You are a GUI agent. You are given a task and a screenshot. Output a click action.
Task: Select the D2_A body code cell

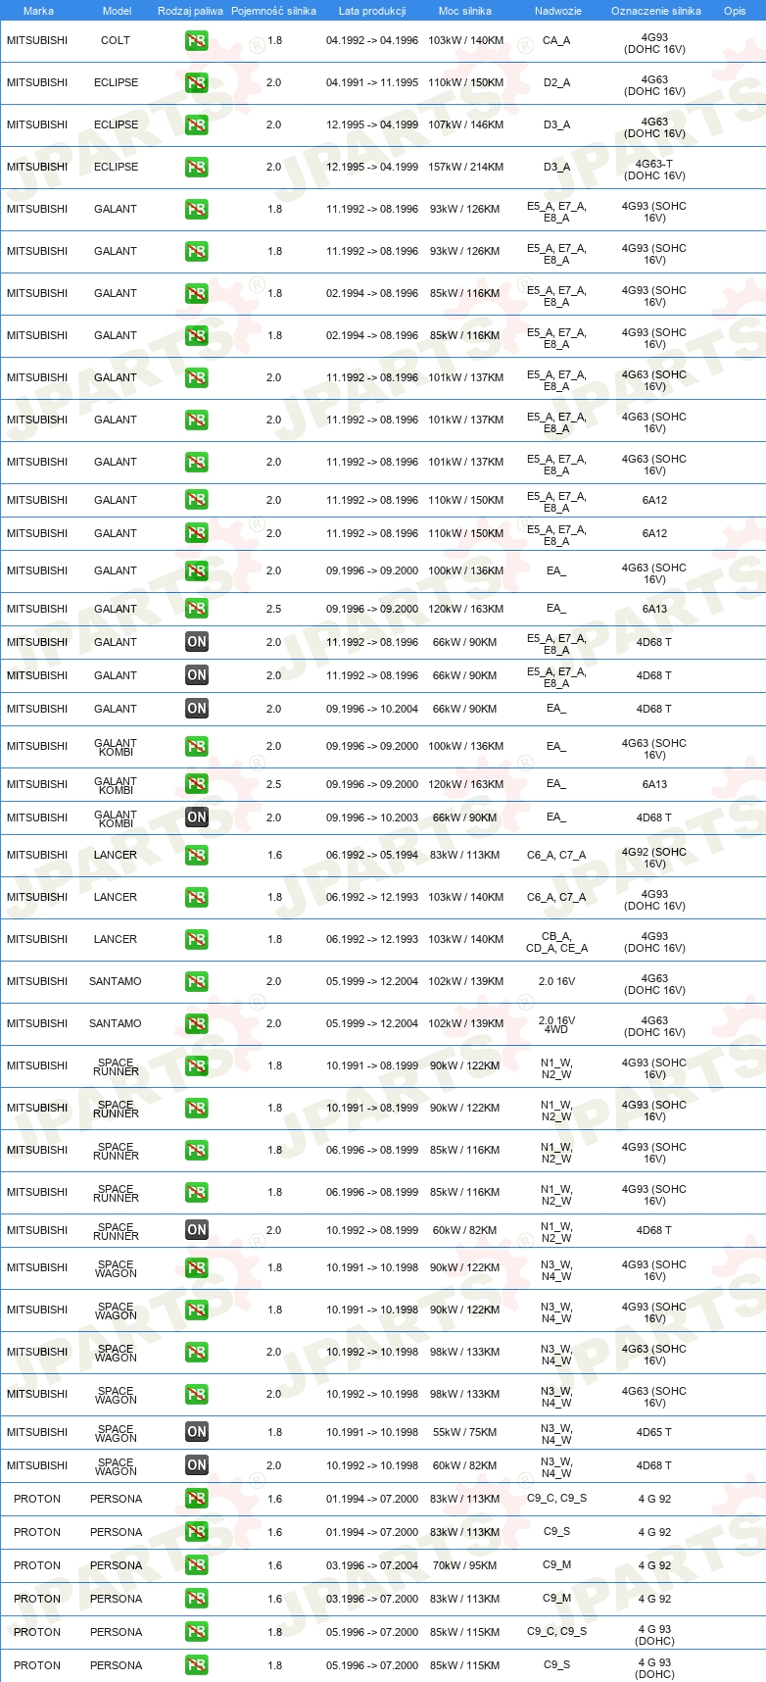point(556,83)
